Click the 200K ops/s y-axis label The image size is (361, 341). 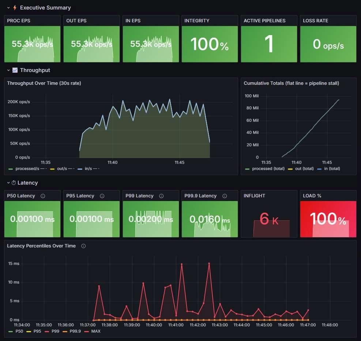tap(19, 102)
